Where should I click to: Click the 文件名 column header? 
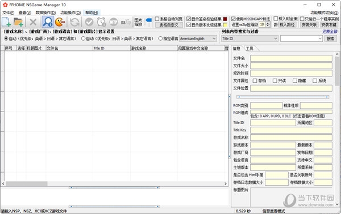[69, 48]
